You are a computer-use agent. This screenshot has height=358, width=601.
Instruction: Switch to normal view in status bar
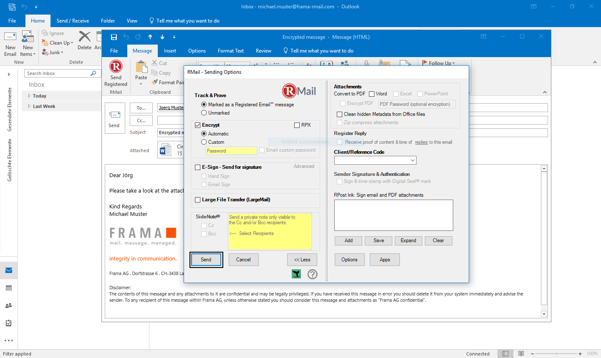[505, 354]
